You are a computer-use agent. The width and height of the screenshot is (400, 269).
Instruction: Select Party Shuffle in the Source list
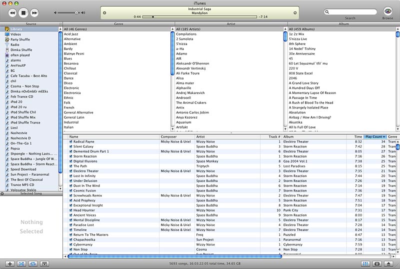[29, 39]
